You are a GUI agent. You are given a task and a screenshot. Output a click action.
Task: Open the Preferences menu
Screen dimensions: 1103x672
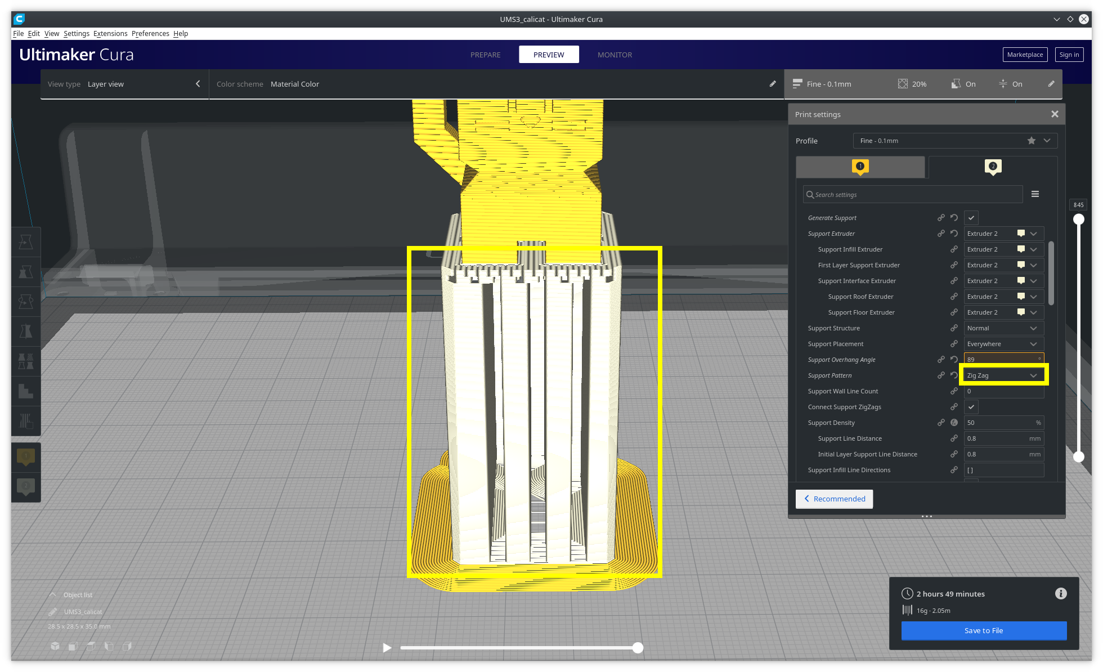150,34
